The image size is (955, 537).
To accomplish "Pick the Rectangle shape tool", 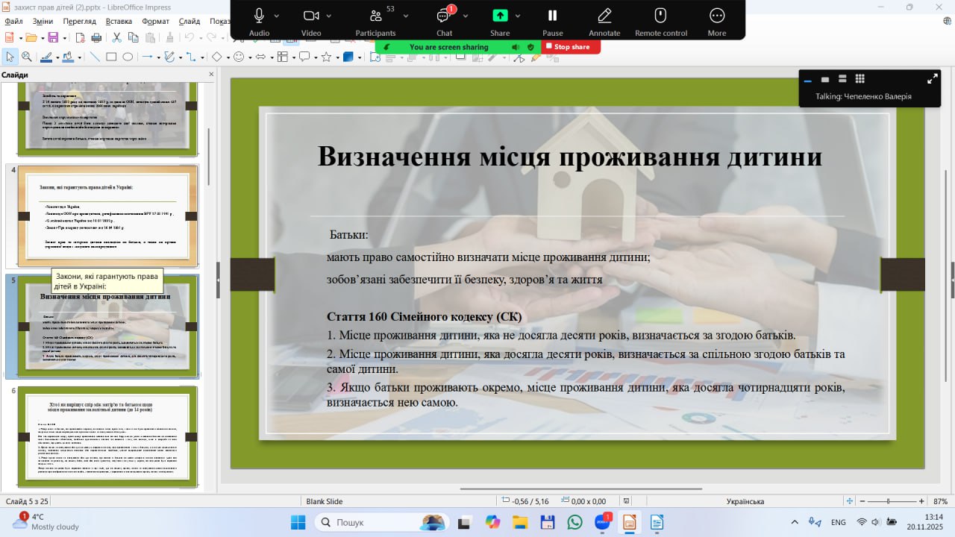I will [111, 57].
